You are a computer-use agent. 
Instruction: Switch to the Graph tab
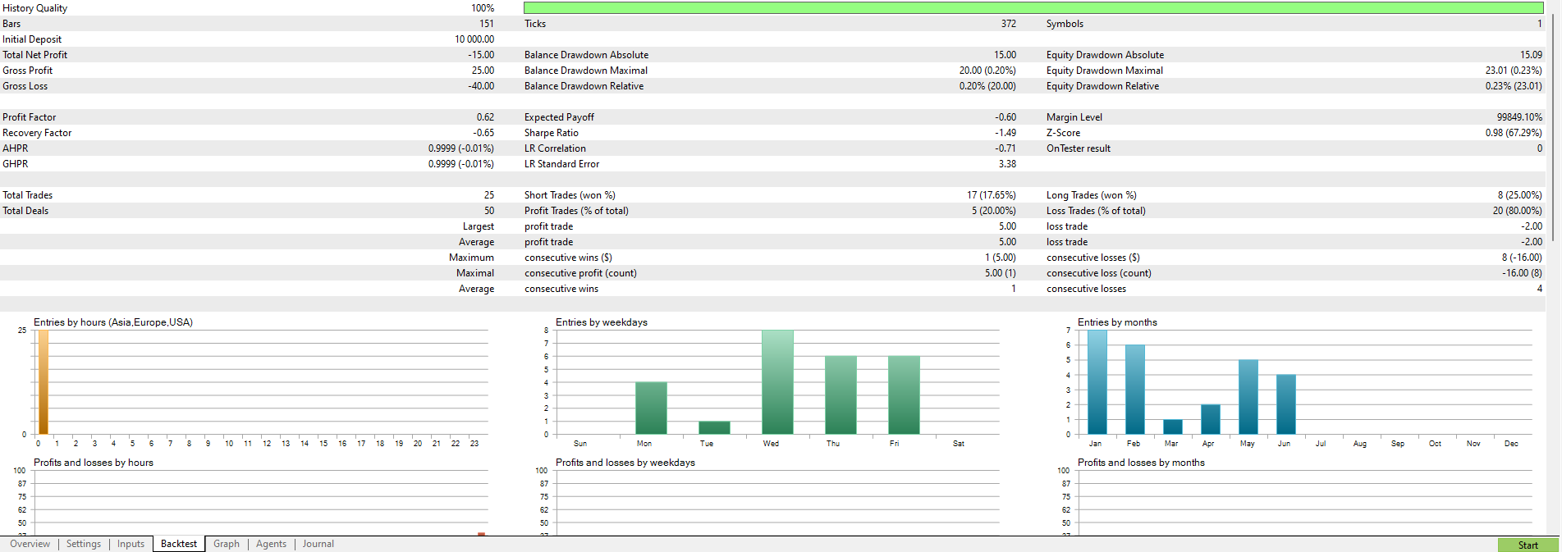227,544
